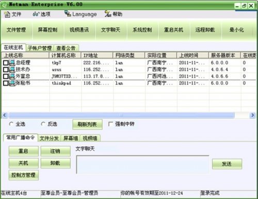
Task: Open the 文件 menu icon
Action: (7, 14)
